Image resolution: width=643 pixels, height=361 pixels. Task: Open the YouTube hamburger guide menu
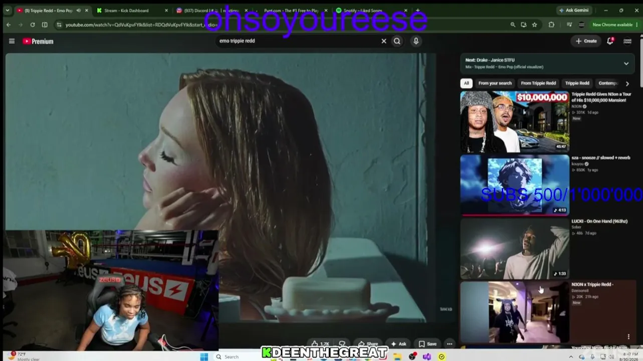pos(12,41)
